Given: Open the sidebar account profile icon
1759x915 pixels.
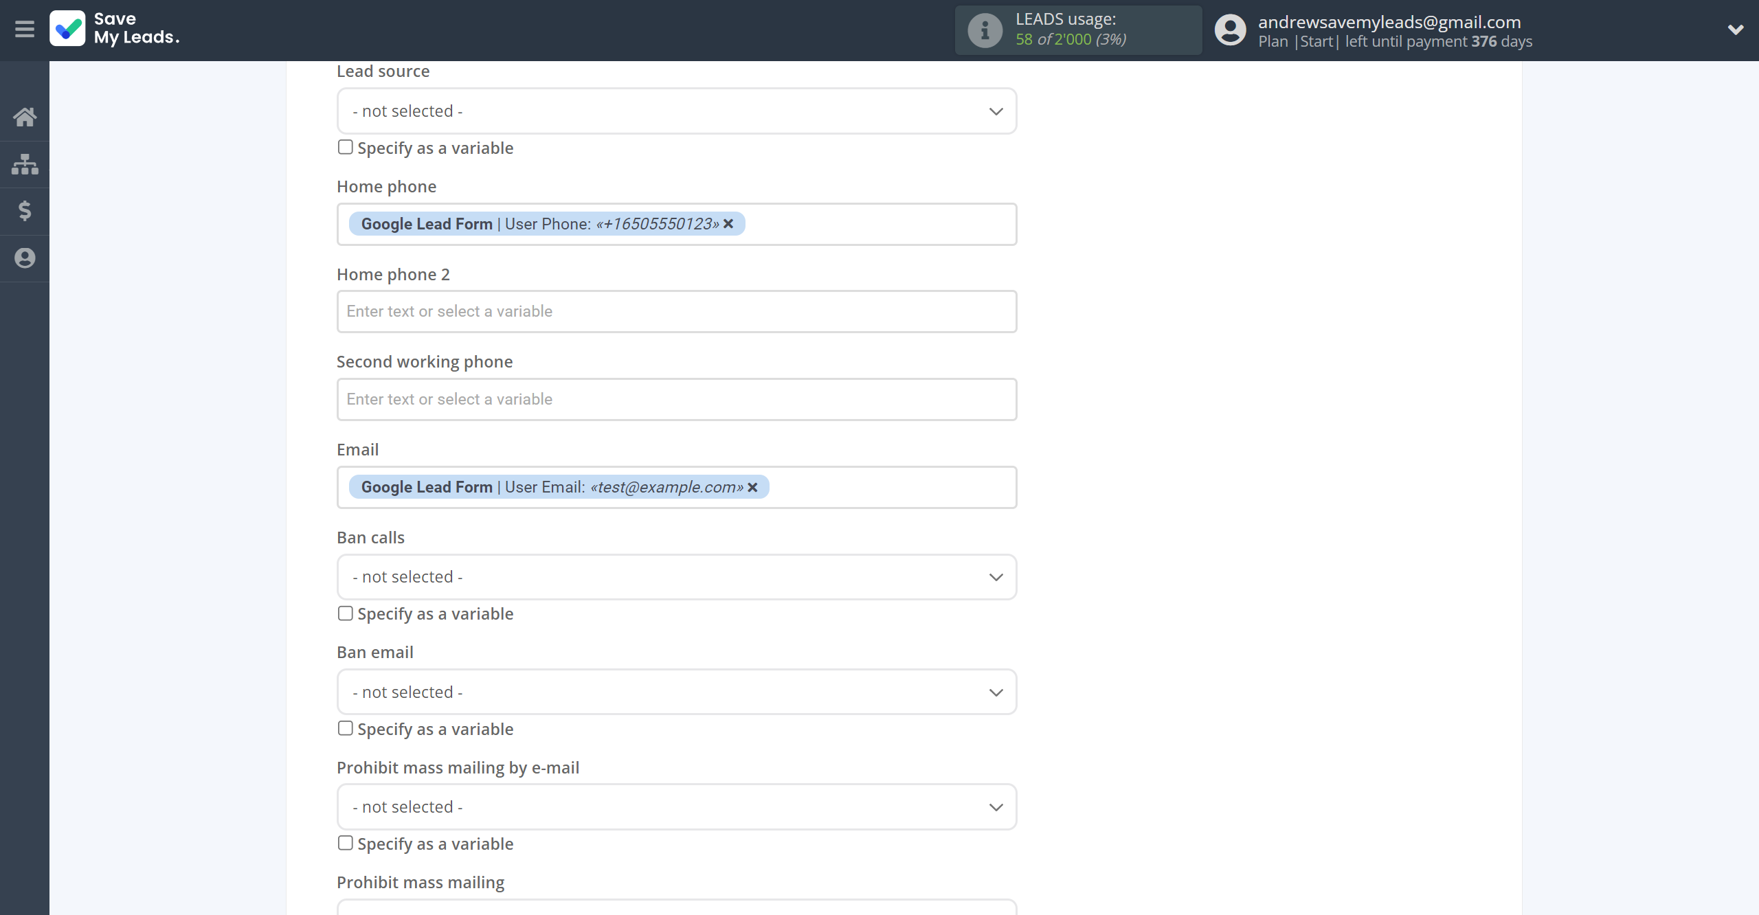Looking at the screenshot, I should [25, 258].
